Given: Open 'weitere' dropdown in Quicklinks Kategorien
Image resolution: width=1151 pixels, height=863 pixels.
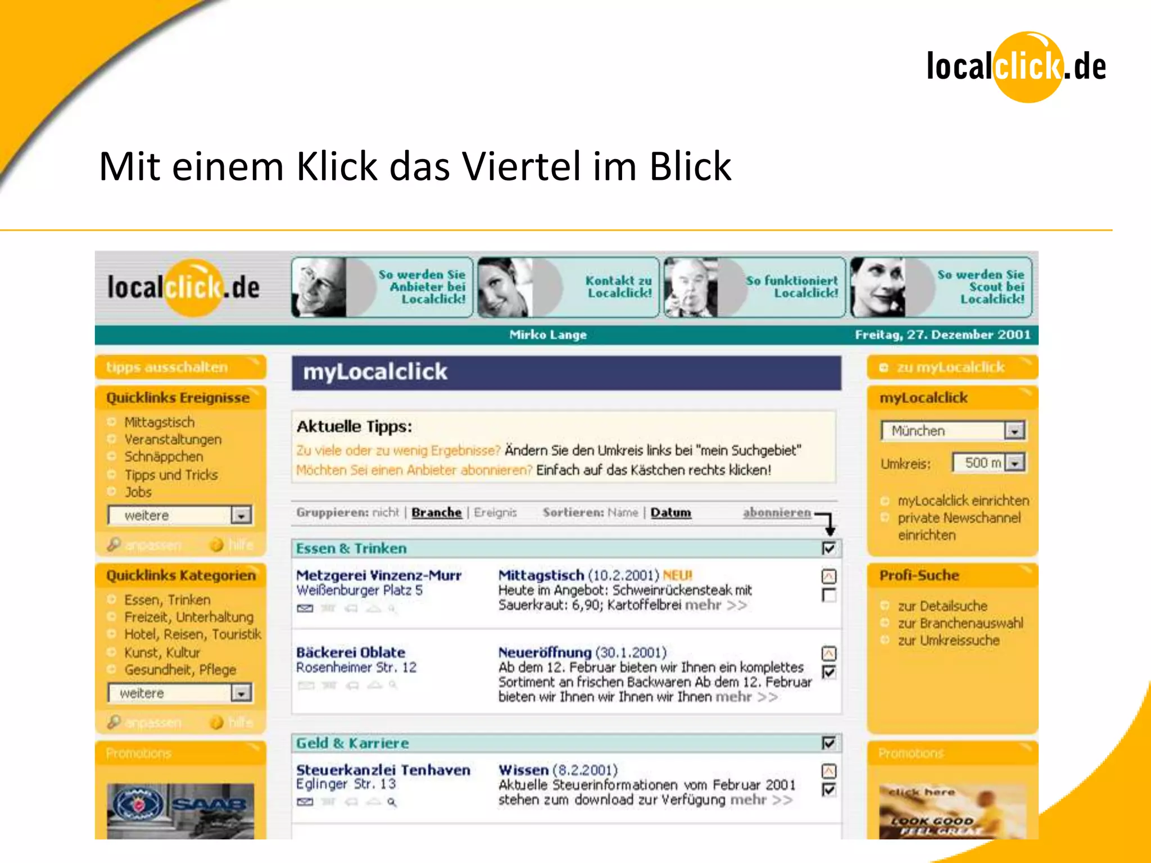Looking at the screenshot, I should tap(180, 693).
